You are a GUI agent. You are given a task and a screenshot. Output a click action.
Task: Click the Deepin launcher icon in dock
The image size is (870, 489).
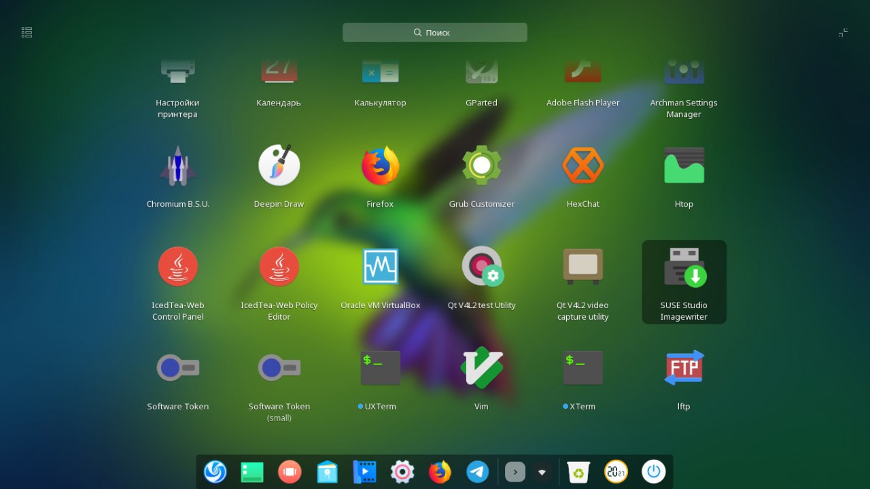point(215,471)
